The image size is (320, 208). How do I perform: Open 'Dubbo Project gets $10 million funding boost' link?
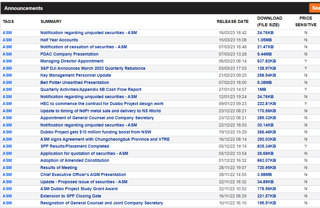(96, 132)
